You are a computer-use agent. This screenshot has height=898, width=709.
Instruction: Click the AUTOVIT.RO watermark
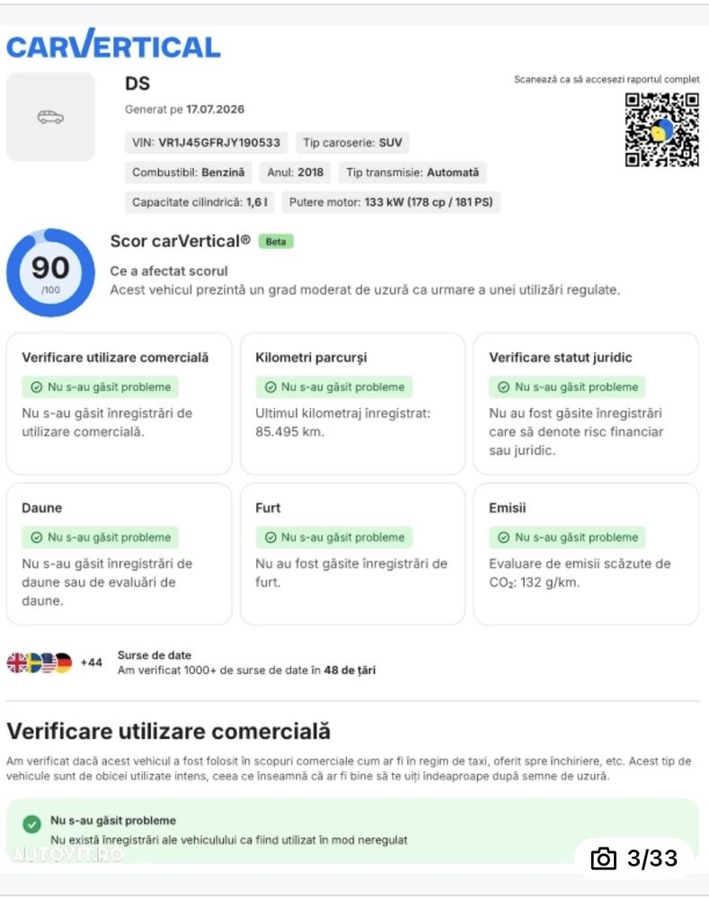[67, 855]
